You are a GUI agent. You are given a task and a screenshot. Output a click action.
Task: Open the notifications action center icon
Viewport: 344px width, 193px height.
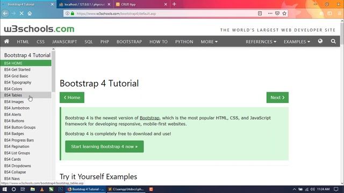[x=336, y=189]
